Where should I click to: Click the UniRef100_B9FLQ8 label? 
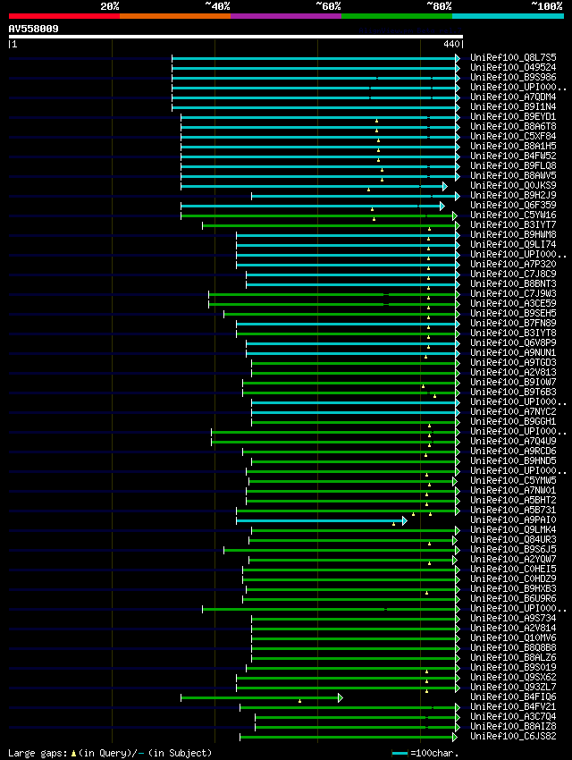pos(513,165)
